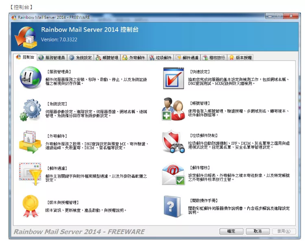305x241 pixels.
Task: Switch to the 稽核放行 tab
Action: point(214,58)
